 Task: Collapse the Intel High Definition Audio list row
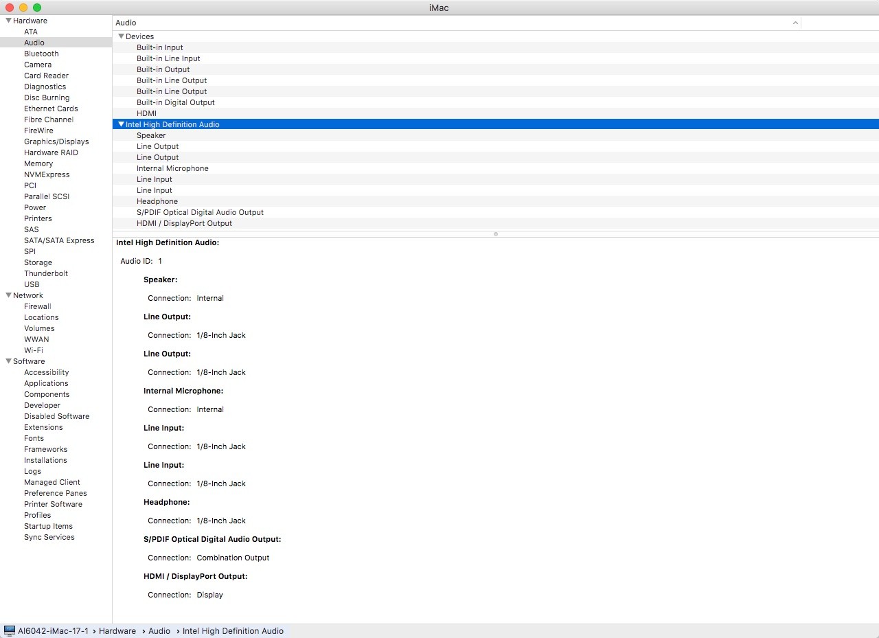[x=121, y=124]
